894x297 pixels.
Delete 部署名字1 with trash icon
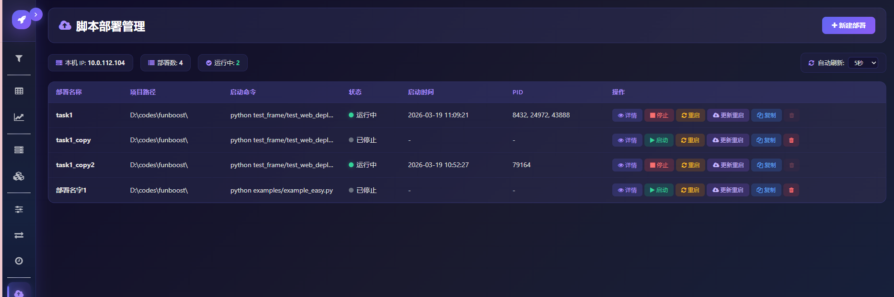[791, 190]
